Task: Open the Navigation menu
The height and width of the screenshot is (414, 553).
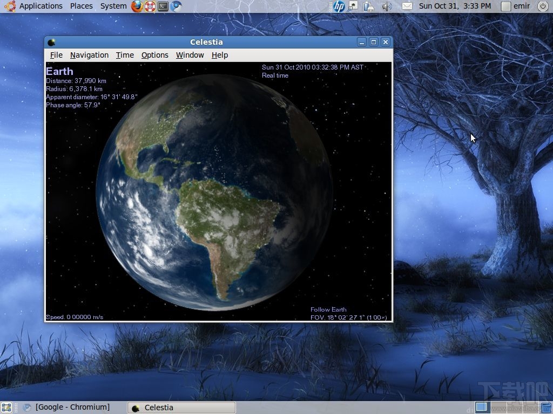Action: click(89, 55)
